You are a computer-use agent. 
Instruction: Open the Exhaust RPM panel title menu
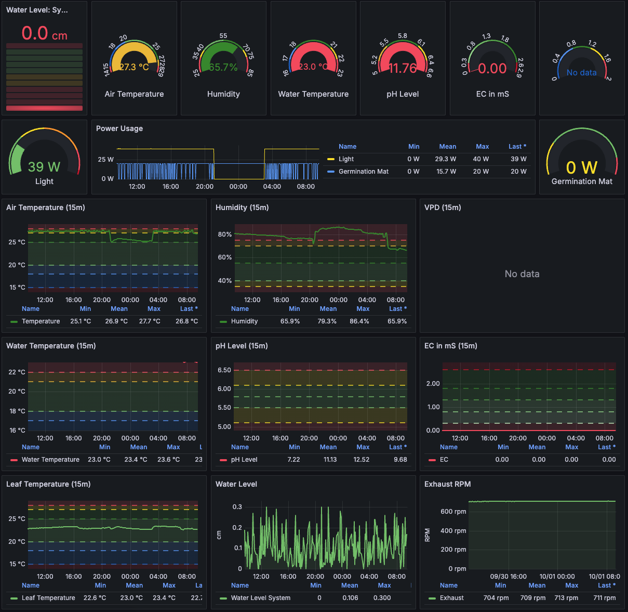tap(447, 484)
